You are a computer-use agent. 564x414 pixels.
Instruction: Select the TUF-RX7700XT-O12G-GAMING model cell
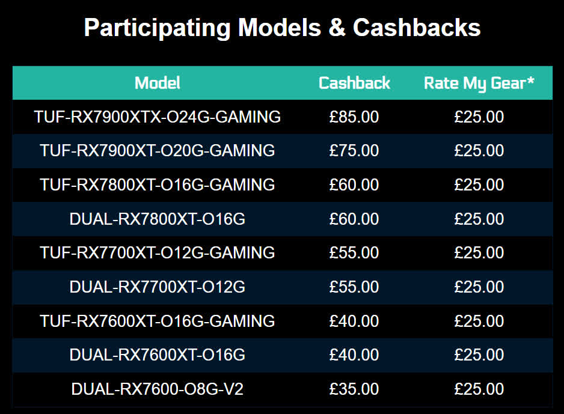click(x=157, y=252)
